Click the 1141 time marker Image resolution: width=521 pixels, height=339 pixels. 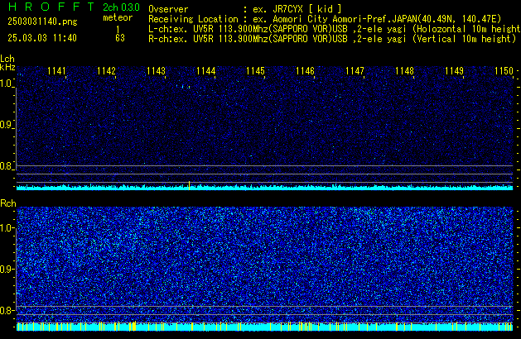coord(56,71)
